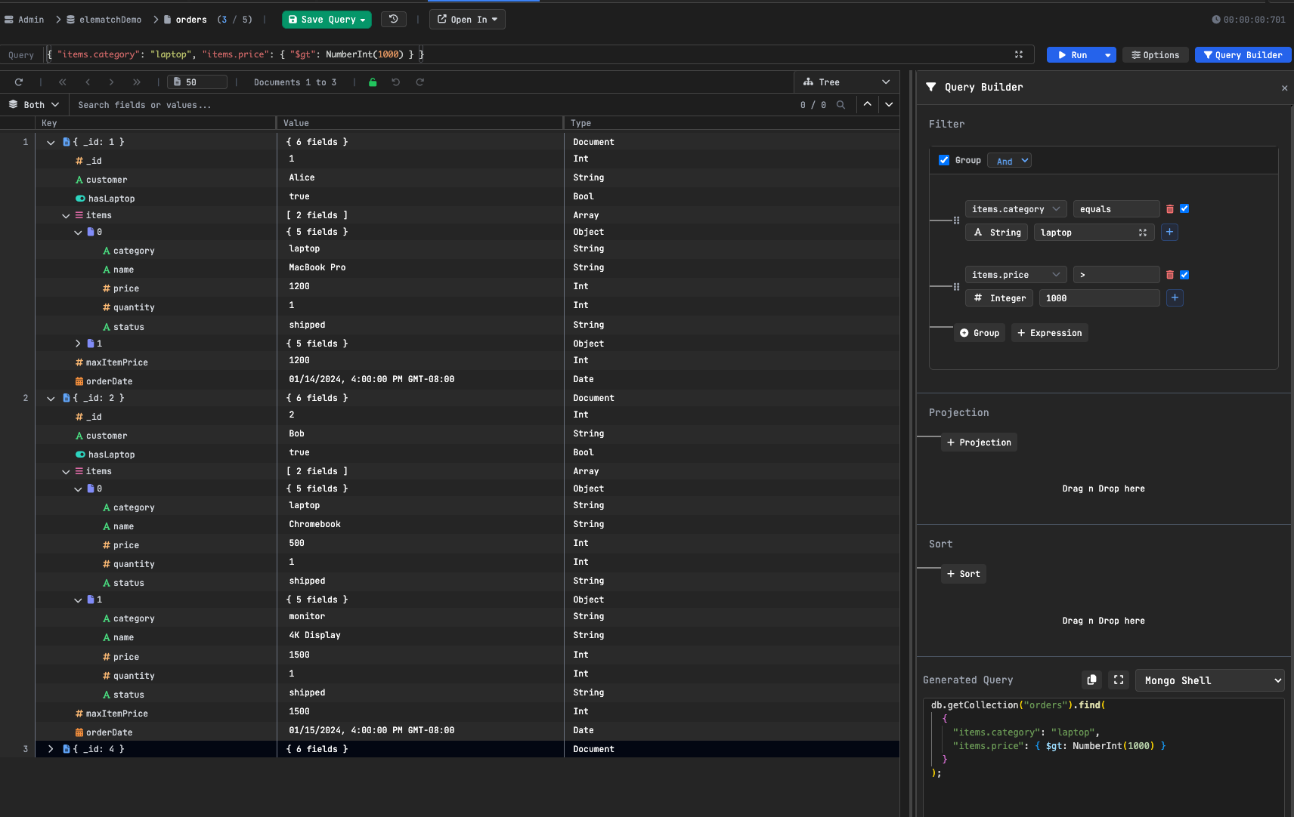Add value to items.price condition
The width and height of the screenshot is (1294, 817).
click(x=1175, y=298)
